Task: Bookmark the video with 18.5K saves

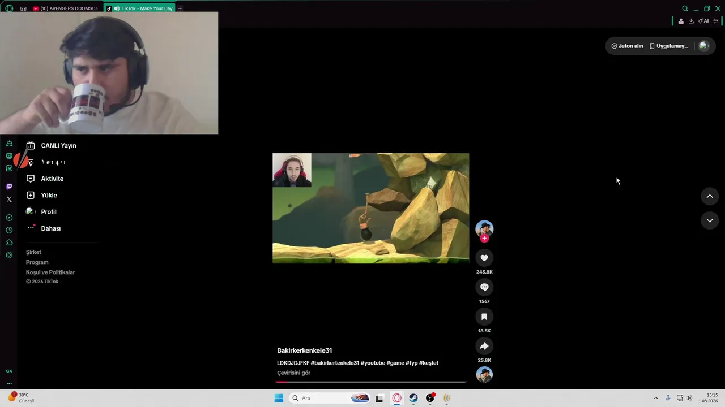Action: tap(484, 317)
